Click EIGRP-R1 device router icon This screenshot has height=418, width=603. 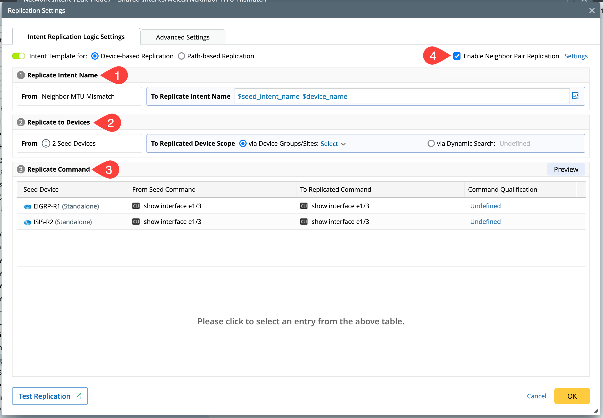pyautogui.click(x=27, y=207)
